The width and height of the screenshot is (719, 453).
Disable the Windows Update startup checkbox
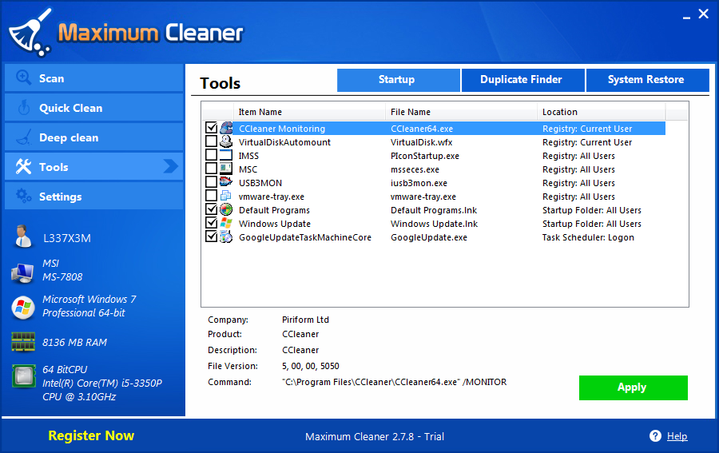[x=212, y=223]
